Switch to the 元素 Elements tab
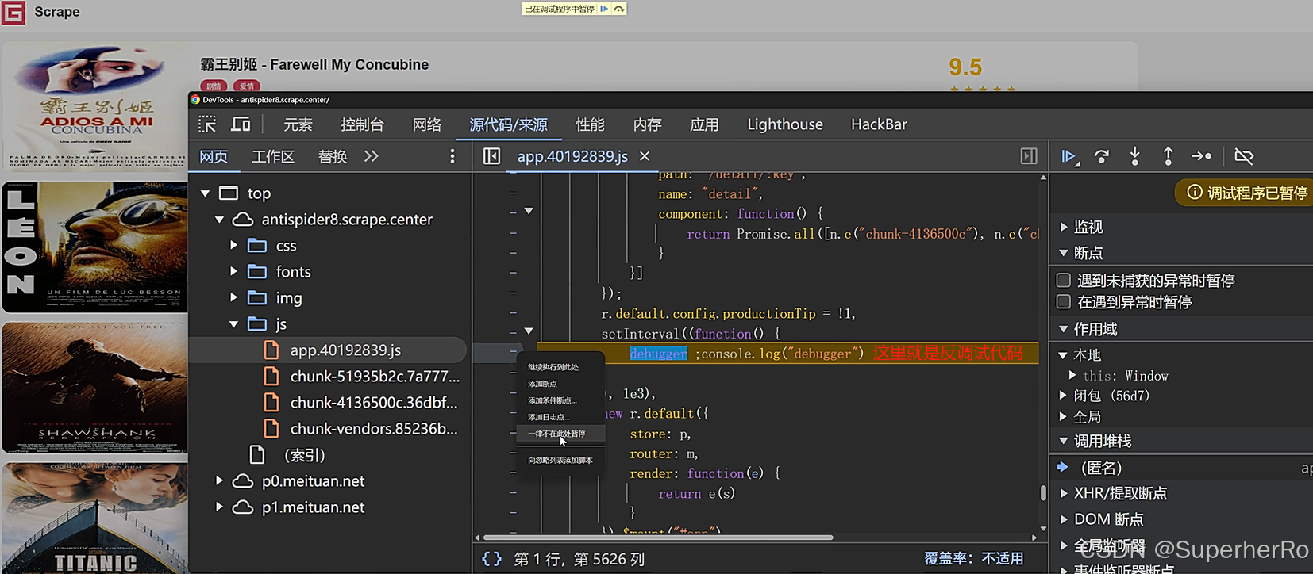The image size is (1313, 574). 298,124
